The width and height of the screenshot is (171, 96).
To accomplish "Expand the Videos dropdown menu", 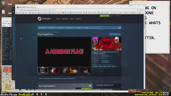I will pyautogui.click(x=80, y=28).
